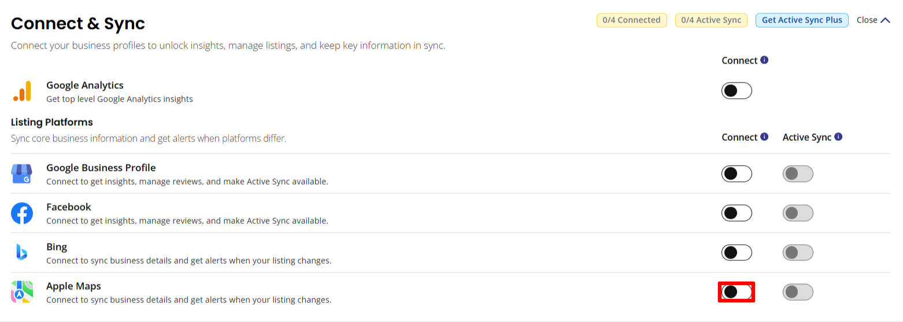The height and width of the screenshot is (322, 903).
Task: Click the Apple Maps title text
Action: pos(73,286)
